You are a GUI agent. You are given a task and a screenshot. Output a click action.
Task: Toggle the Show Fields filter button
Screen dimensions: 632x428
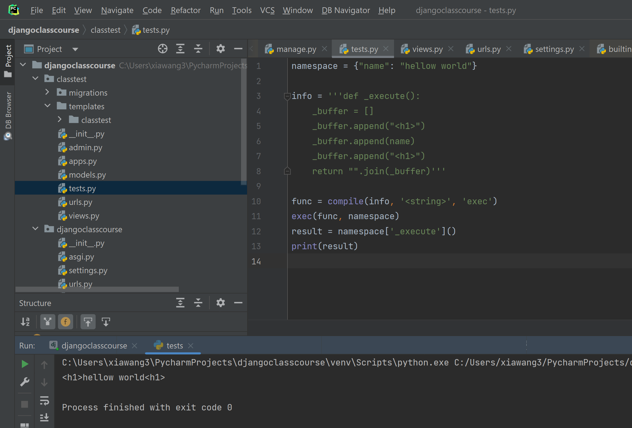pyautogui.click(x=66, y=322)
